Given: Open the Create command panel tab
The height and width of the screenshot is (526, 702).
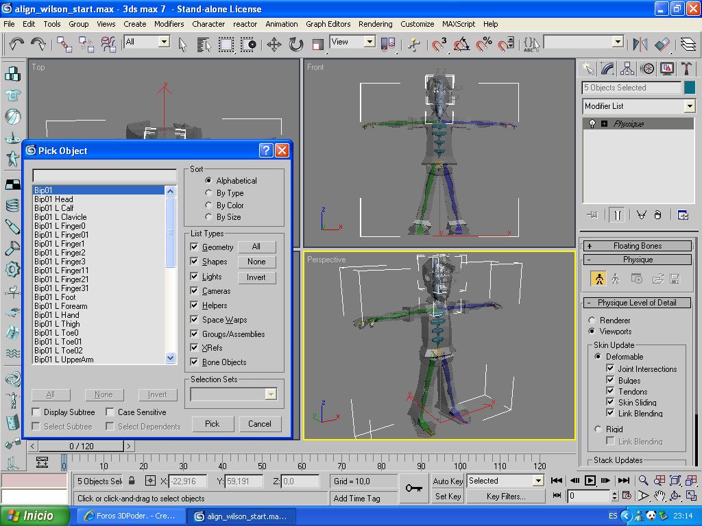Looking at the screenshot, I should pyautogui.click(x=588, y=68).
